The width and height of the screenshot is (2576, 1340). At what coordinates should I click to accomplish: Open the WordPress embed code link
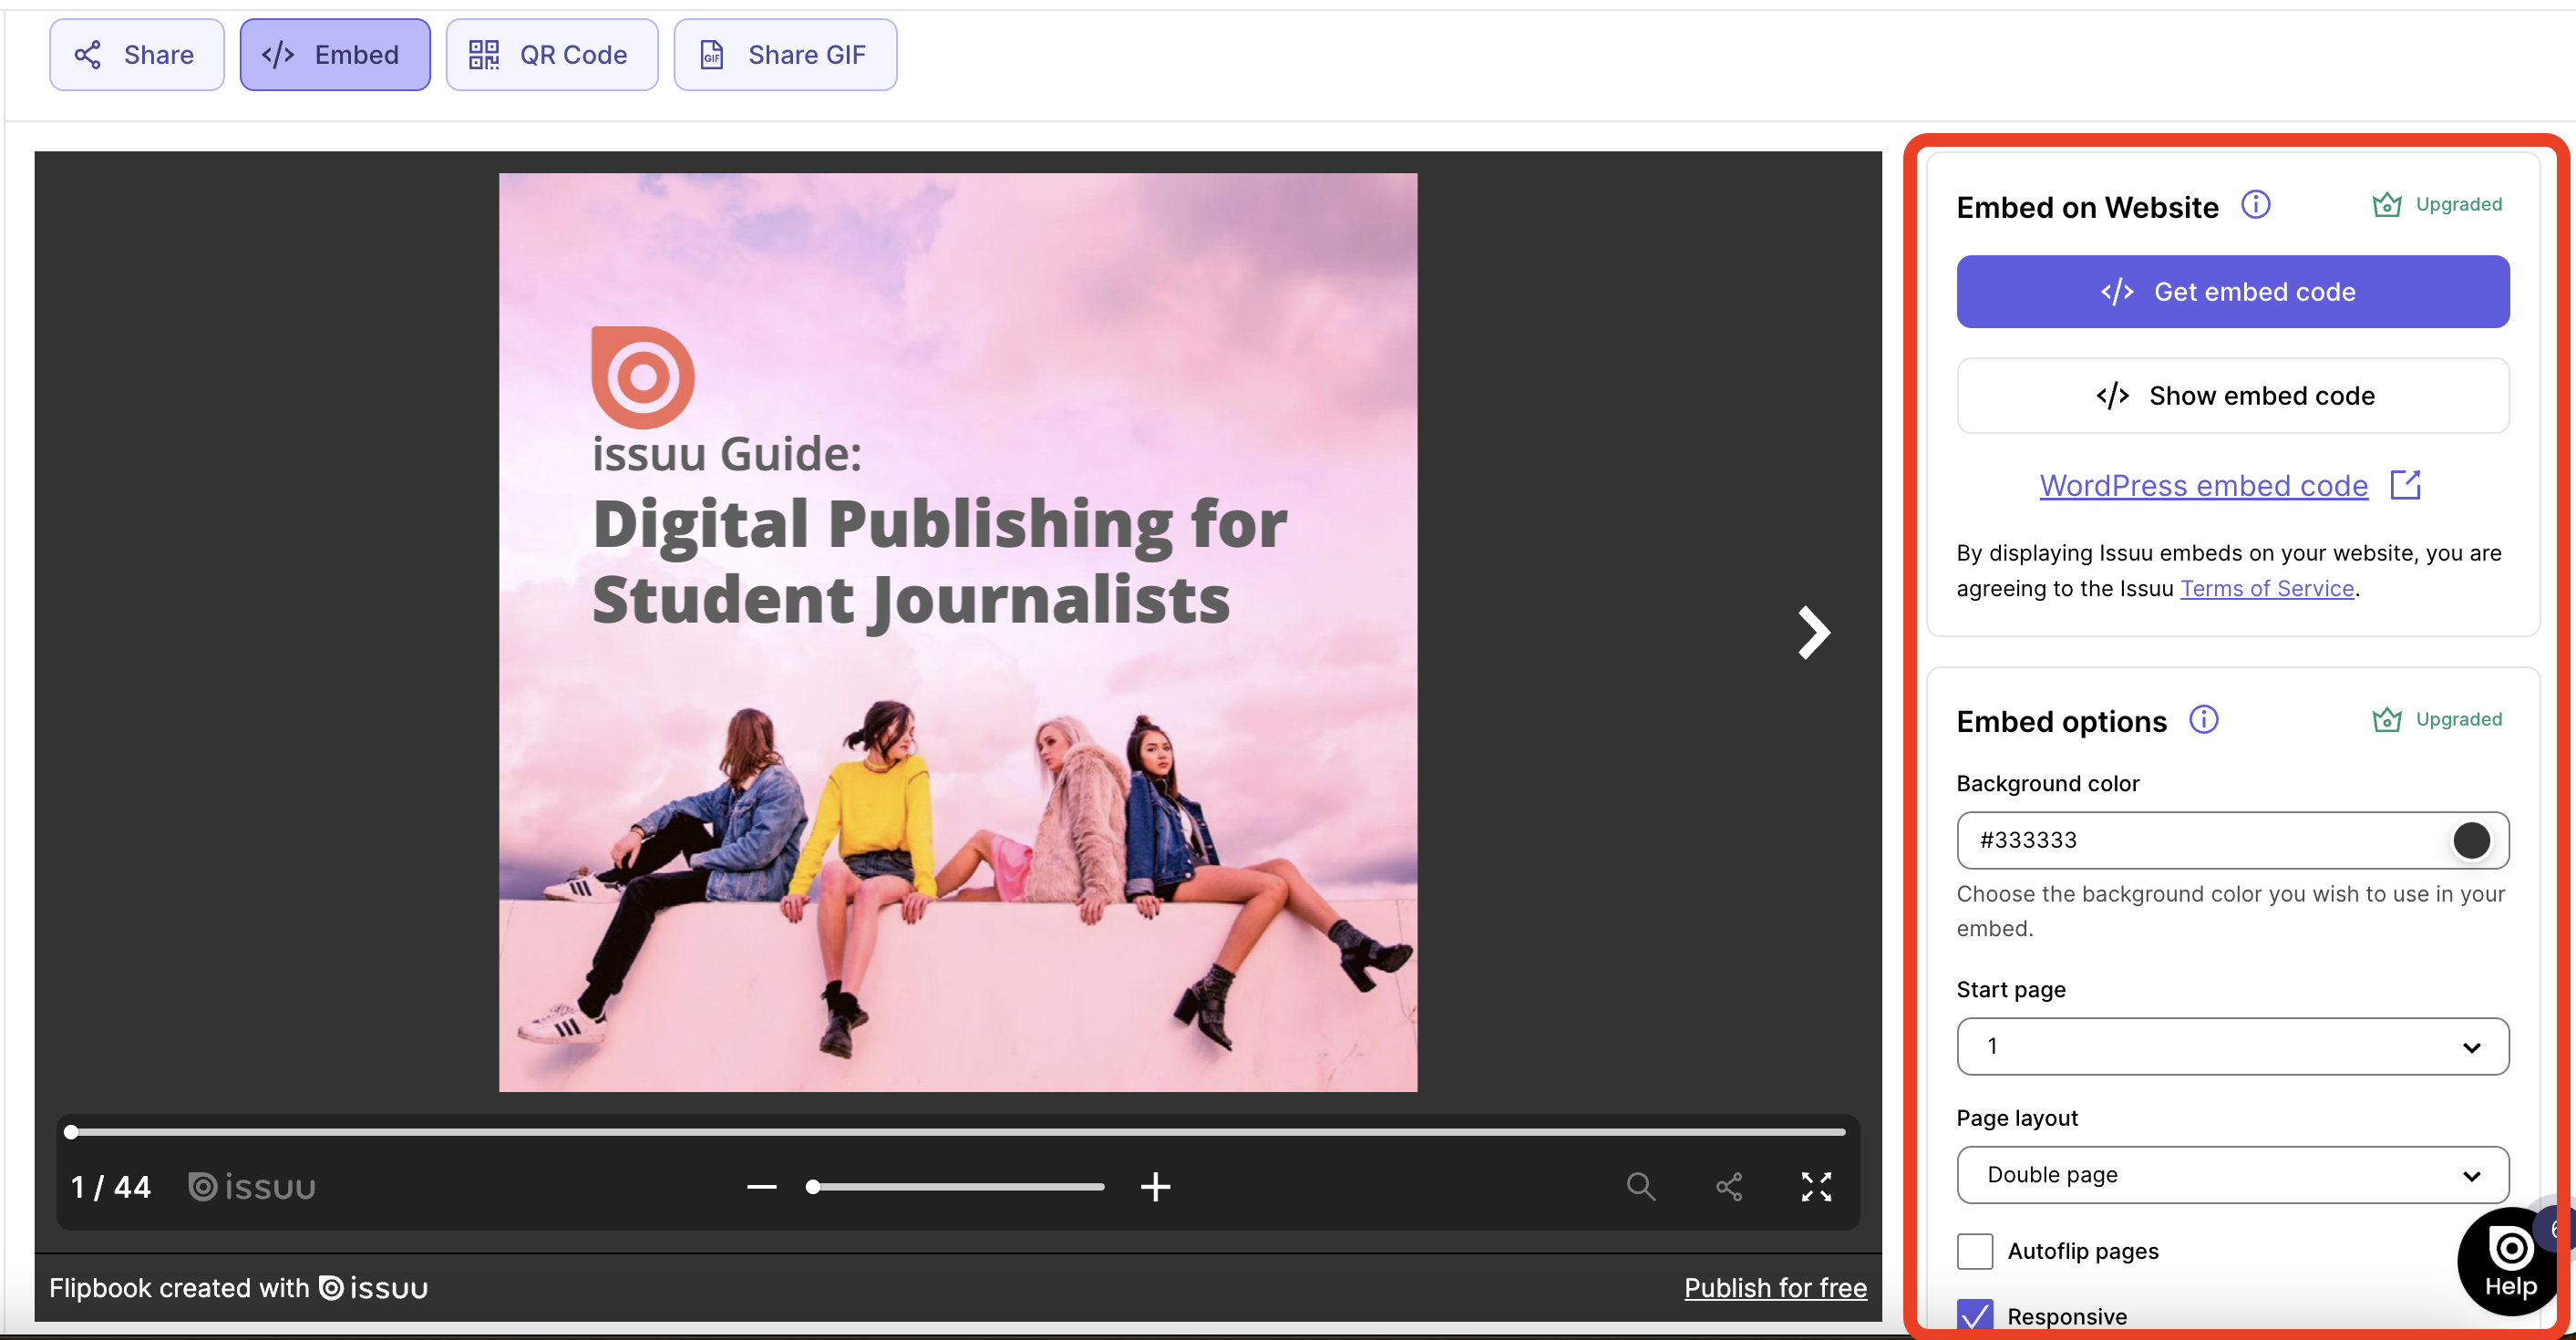(2203, 485)
